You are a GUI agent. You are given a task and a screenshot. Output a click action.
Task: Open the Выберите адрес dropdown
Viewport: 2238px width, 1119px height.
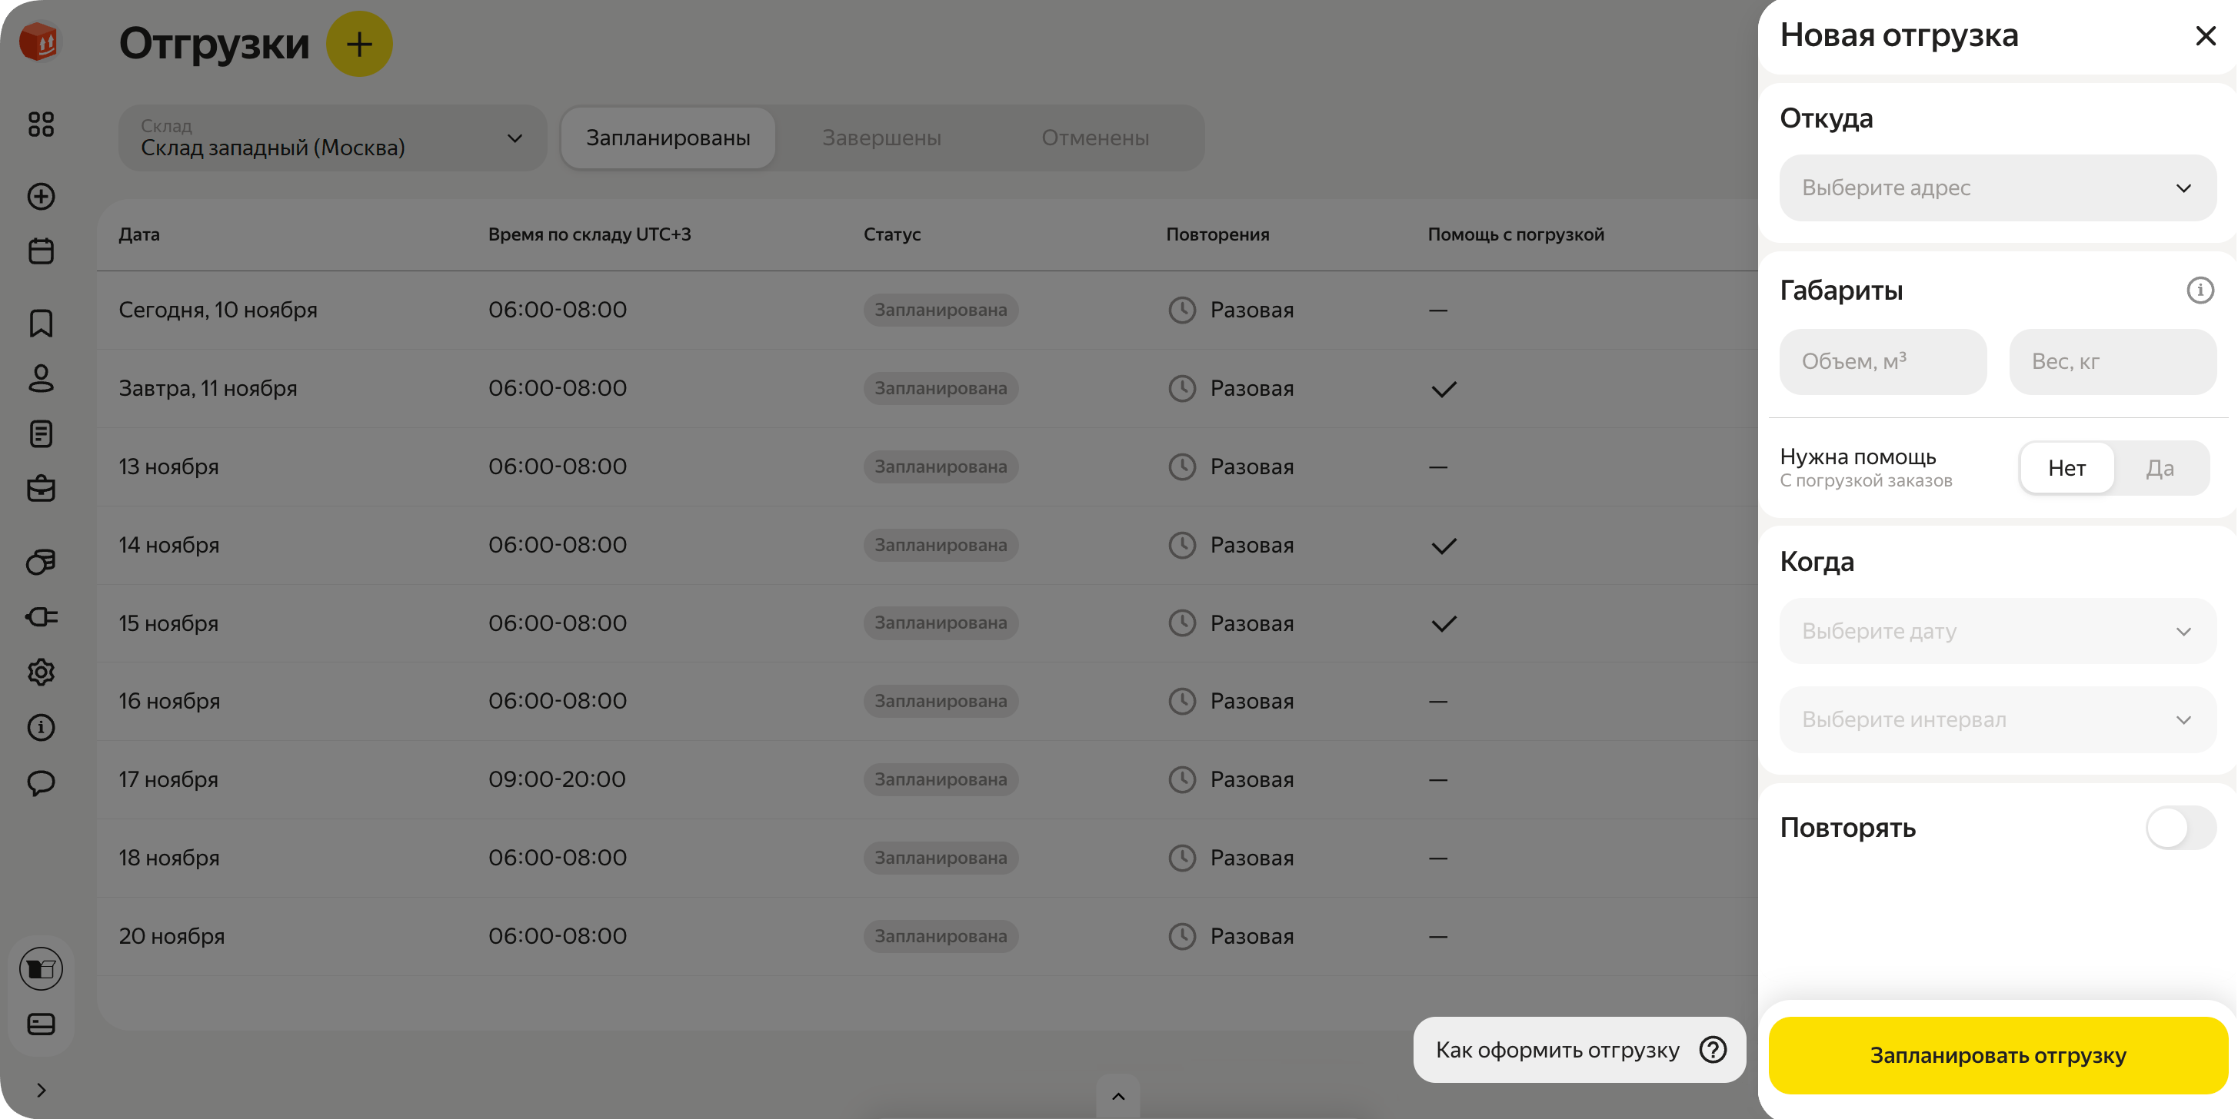tap(1997, 188)
